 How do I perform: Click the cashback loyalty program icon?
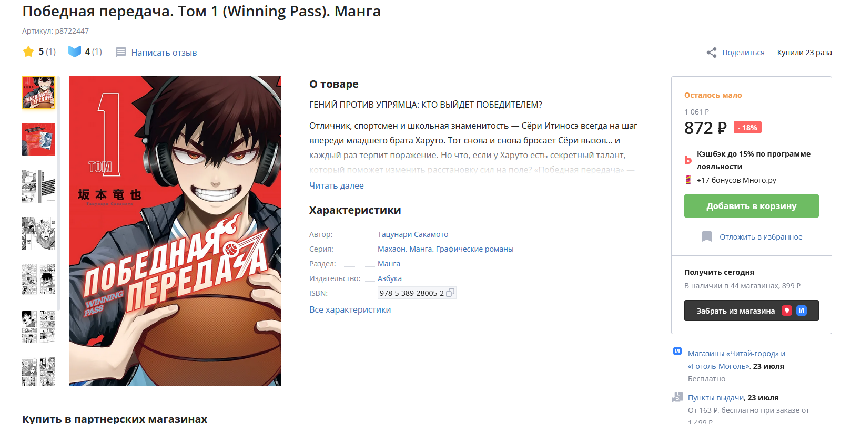(688, 160)
